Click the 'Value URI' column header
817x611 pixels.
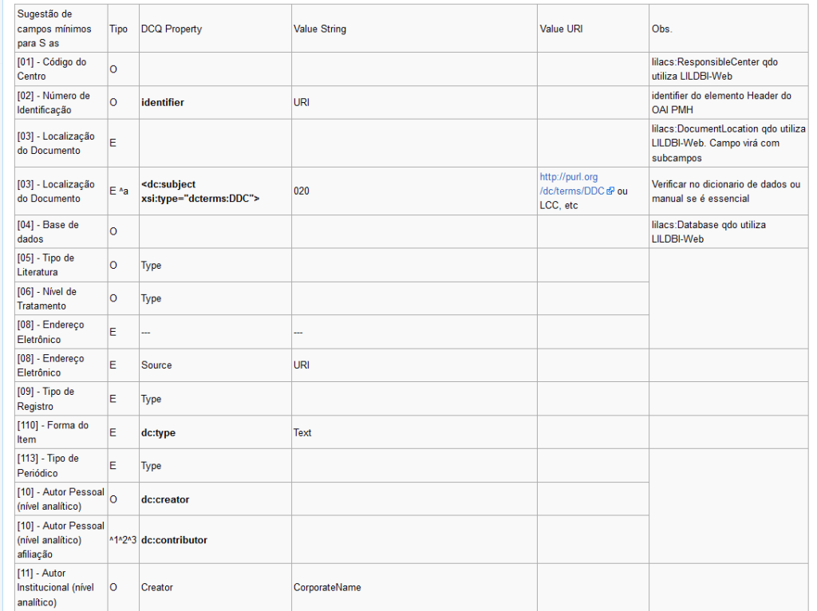click(593, 29)
